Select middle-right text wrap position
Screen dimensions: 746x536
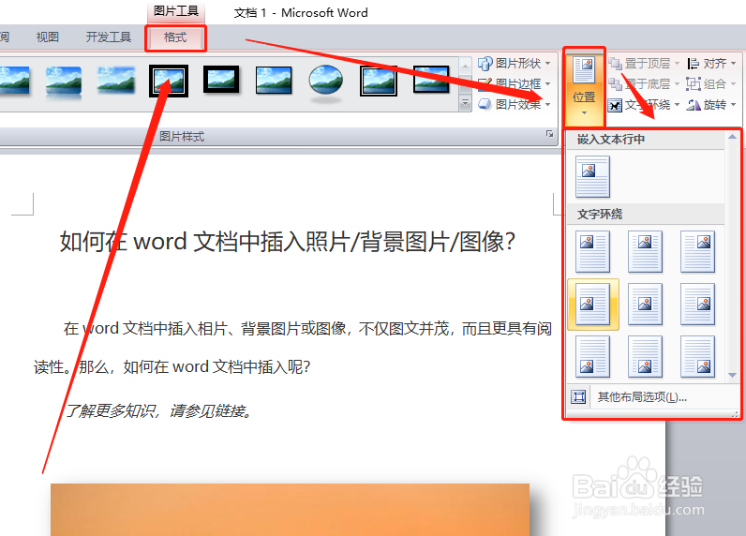(x=697, y=305)
